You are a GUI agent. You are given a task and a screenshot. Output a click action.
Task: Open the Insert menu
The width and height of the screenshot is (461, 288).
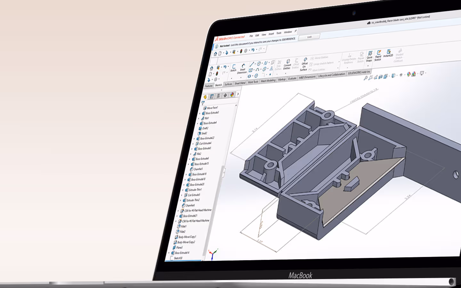[271, 34]
